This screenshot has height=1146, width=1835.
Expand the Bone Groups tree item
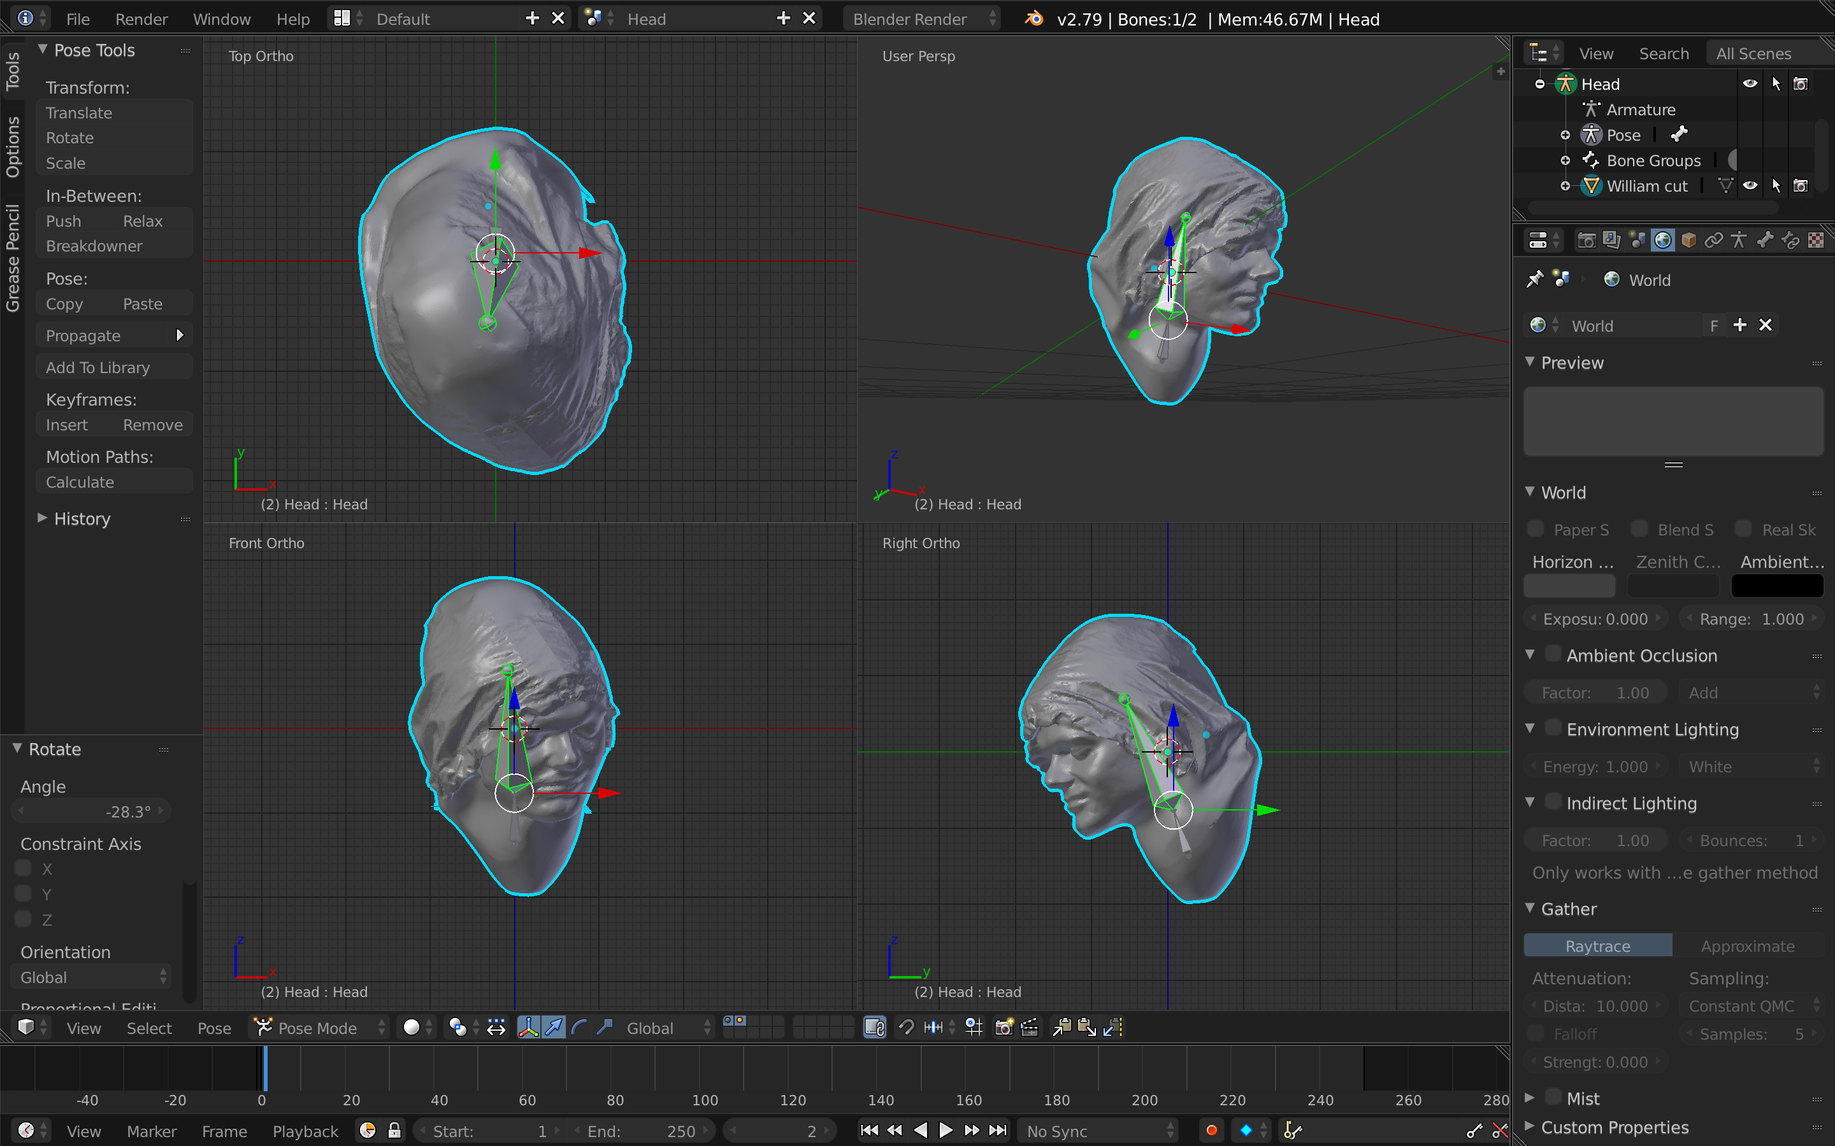[x=1565, y=160]
